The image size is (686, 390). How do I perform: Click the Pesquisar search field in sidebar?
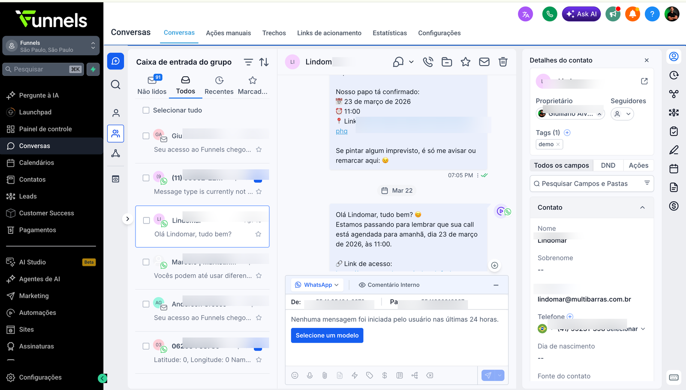(x=43, y=69)
